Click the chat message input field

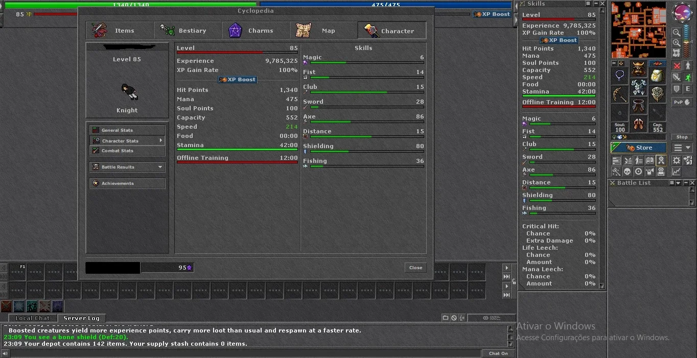(x=245, y=353)
